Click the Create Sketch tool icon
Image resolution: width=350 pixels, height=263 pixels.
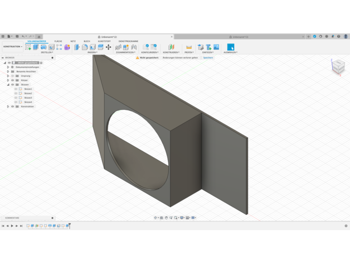(x=28, y=47)
